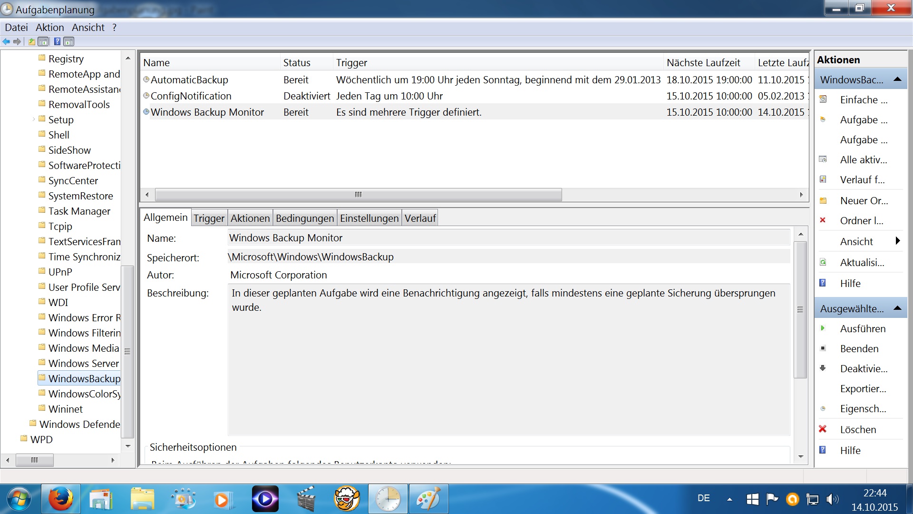Viewport: 913px width, 514px height.
Task: Collapse the WindowsBackup actions section
Action: [897, 79]
